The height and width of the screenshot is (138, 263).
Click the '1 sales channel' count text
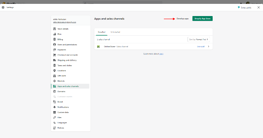(x=103, y=39)
